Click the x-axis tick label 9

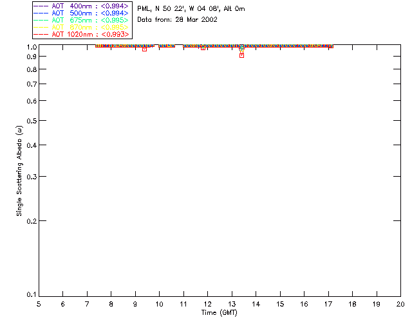pos(135,304)
